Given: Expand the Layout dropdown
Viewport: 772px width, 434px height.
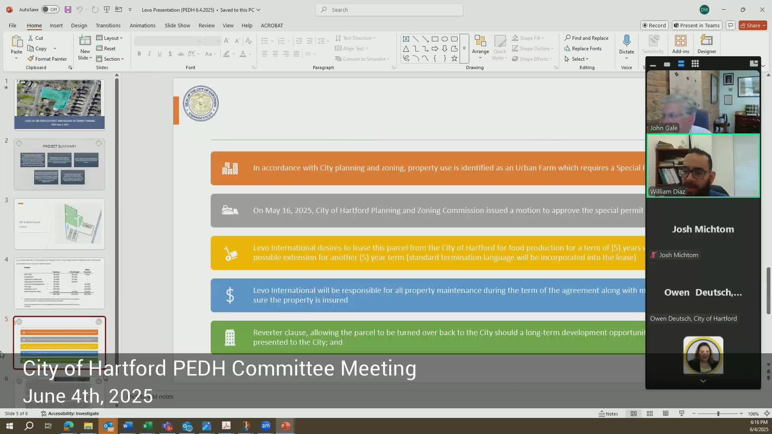Looking at the screenshot, I should pos(109,38).
